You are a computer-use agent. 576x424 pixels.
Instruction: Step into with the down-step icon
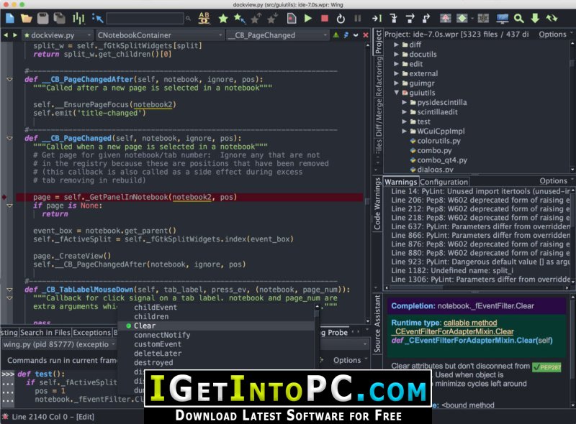click(x=393, y=18)
